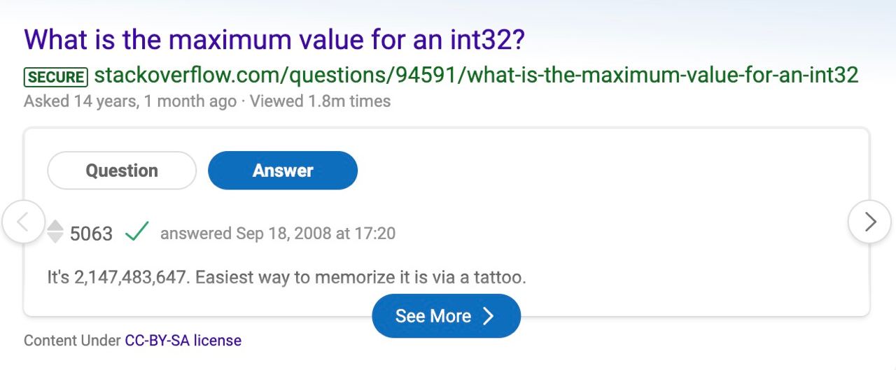Click the chevron inside See More button

[x=488, y=316]
